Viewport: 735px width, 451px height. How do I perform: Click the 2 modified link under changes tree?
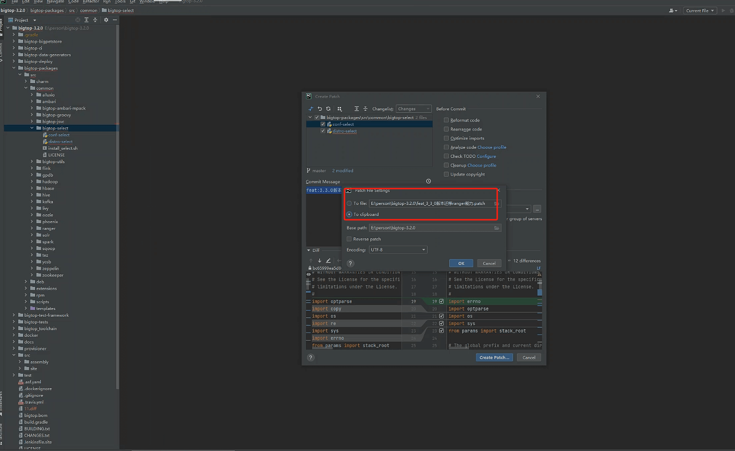[343, 171]
